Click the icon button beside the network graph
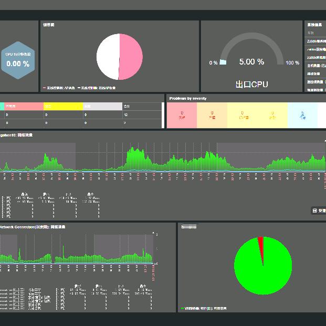This screenshot has width=326, height=326. click(x=314, y=211)
